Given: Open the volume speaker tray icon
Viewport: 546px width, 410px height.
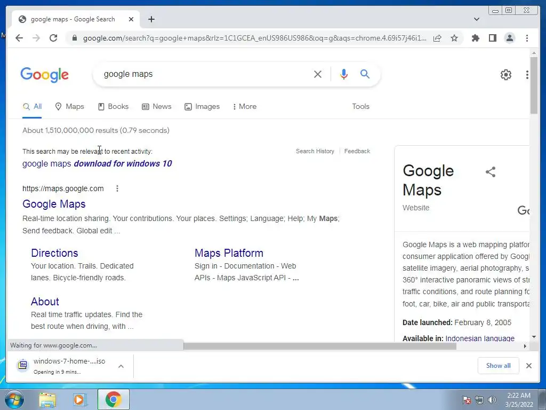Looking at the screenshot, I should tap(492, 400).
